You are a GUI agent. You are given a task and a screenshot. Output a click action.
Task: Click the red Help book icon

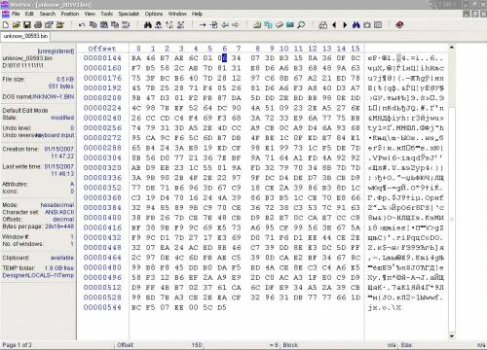coord(399,25)
